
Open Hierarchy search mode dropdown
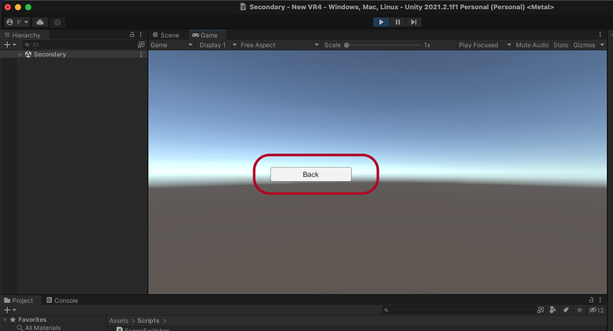27,45
